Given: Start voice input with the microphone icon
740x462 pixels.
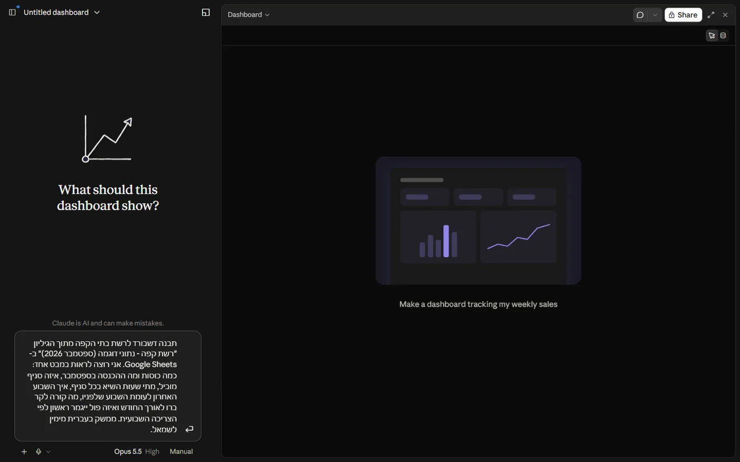Looking at the screenshot, I should (39, 451).
